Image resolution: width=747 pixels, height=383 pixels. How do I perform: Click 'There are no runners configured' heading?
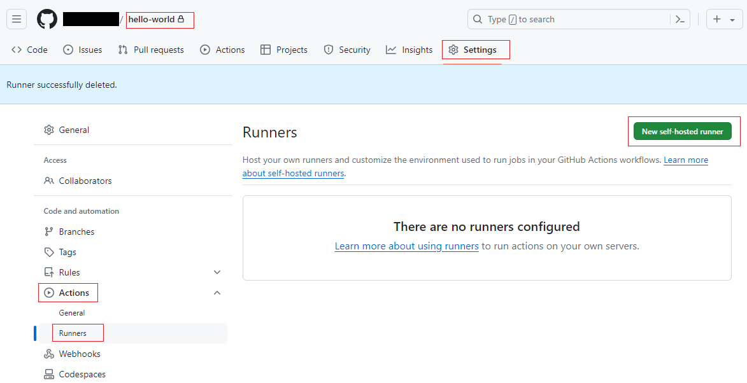(487, 226)
